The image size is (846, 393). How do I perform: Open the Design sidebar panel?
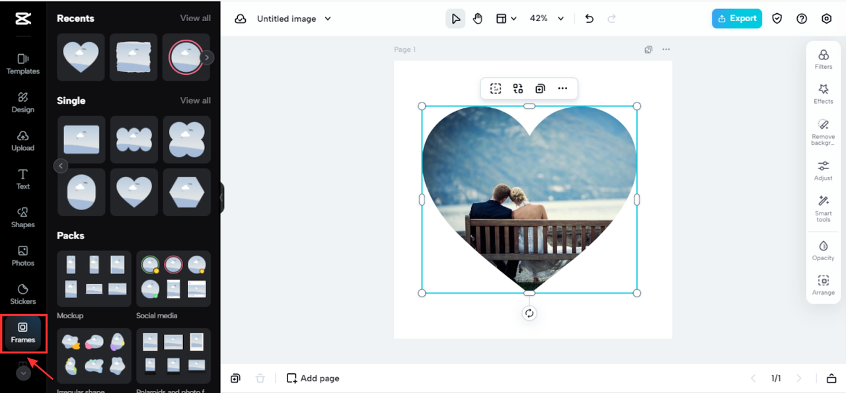pos(22,102)
